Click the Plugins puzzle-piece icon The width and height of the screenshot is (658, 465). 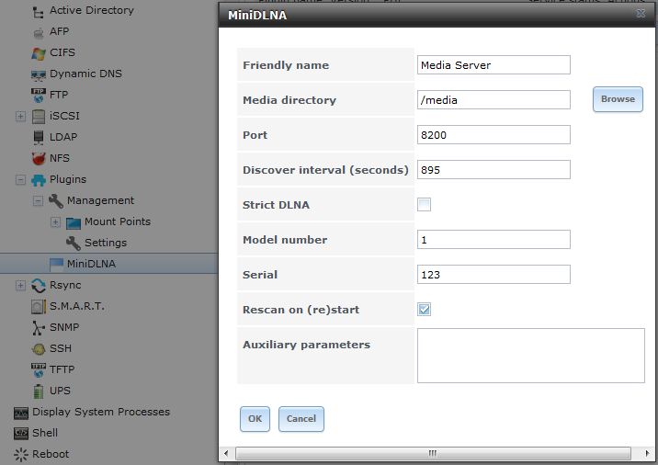[39, 180]
